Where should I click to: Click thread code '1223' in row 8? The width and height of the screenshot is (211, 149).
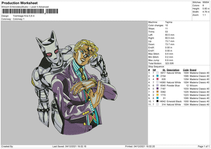(x=186, y=95)
